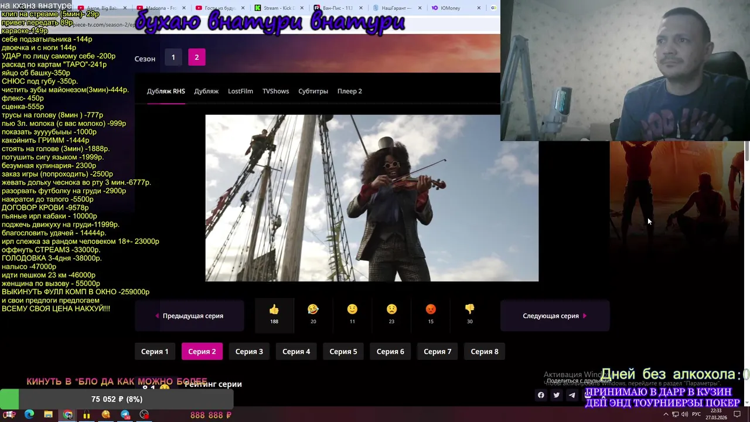This screenshot has height=422, width=750.
Task: Switch to Chrome in the taskbar
Action: tap(68, 415)
